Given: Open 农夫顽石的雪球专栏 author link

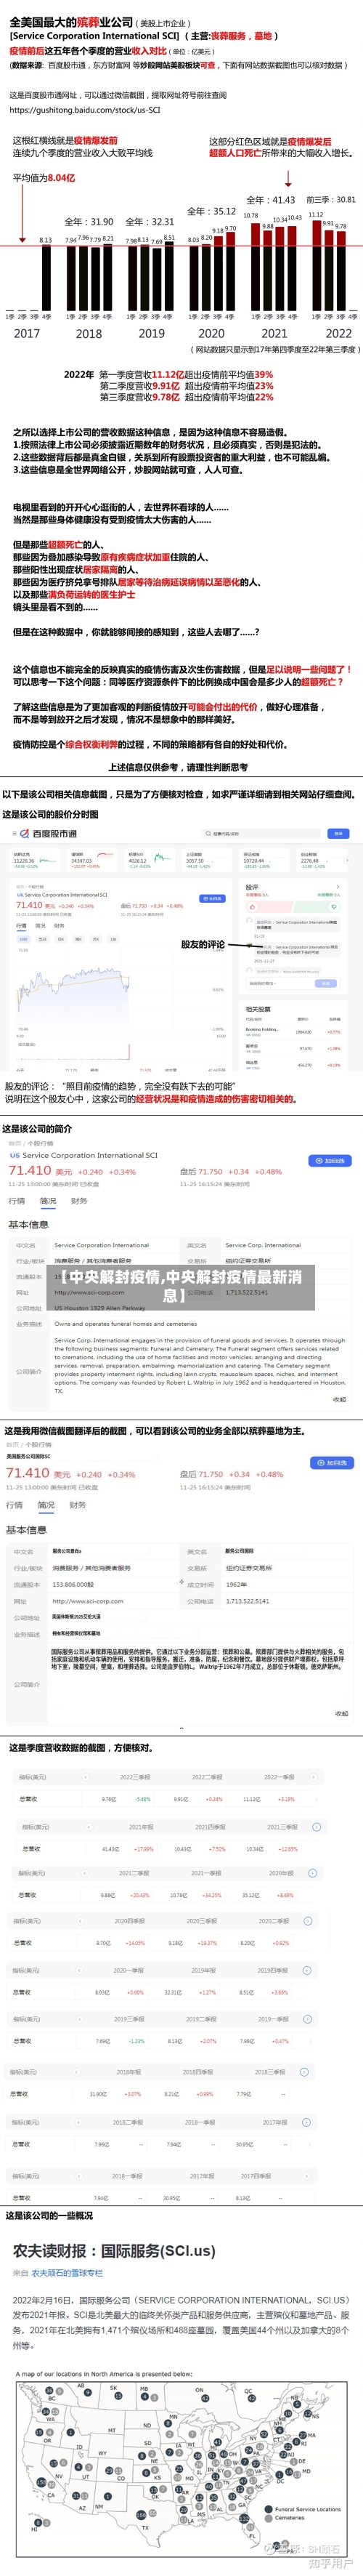Looking at the screenshot, I should click(68, 2273).
